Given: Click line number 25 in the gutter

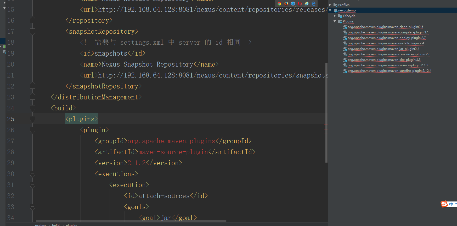Looking at the screenshot, I should [x=11, y=119].
